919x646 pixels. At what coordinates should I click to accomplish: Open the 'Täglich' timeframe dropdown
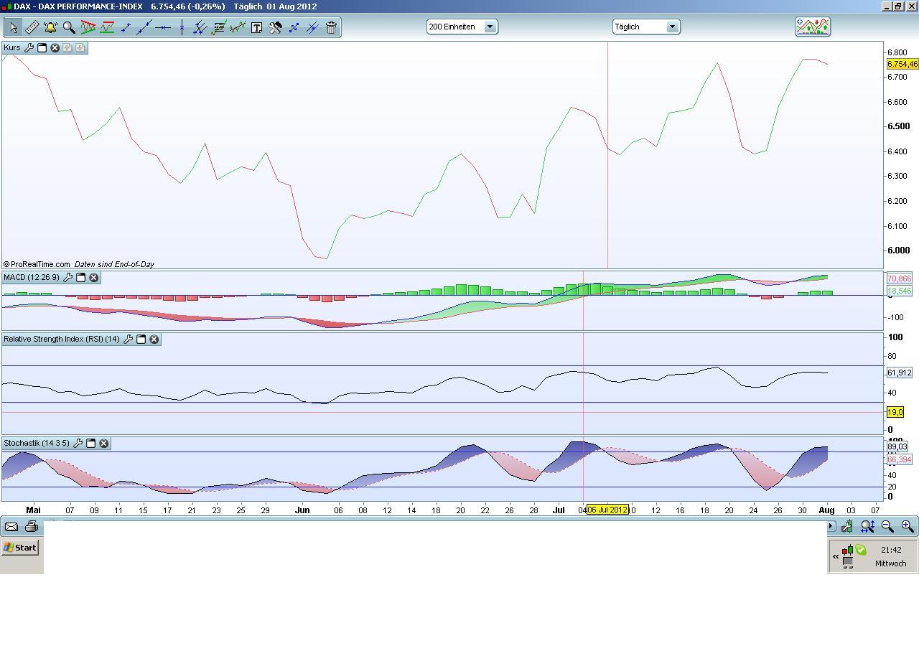672,27
